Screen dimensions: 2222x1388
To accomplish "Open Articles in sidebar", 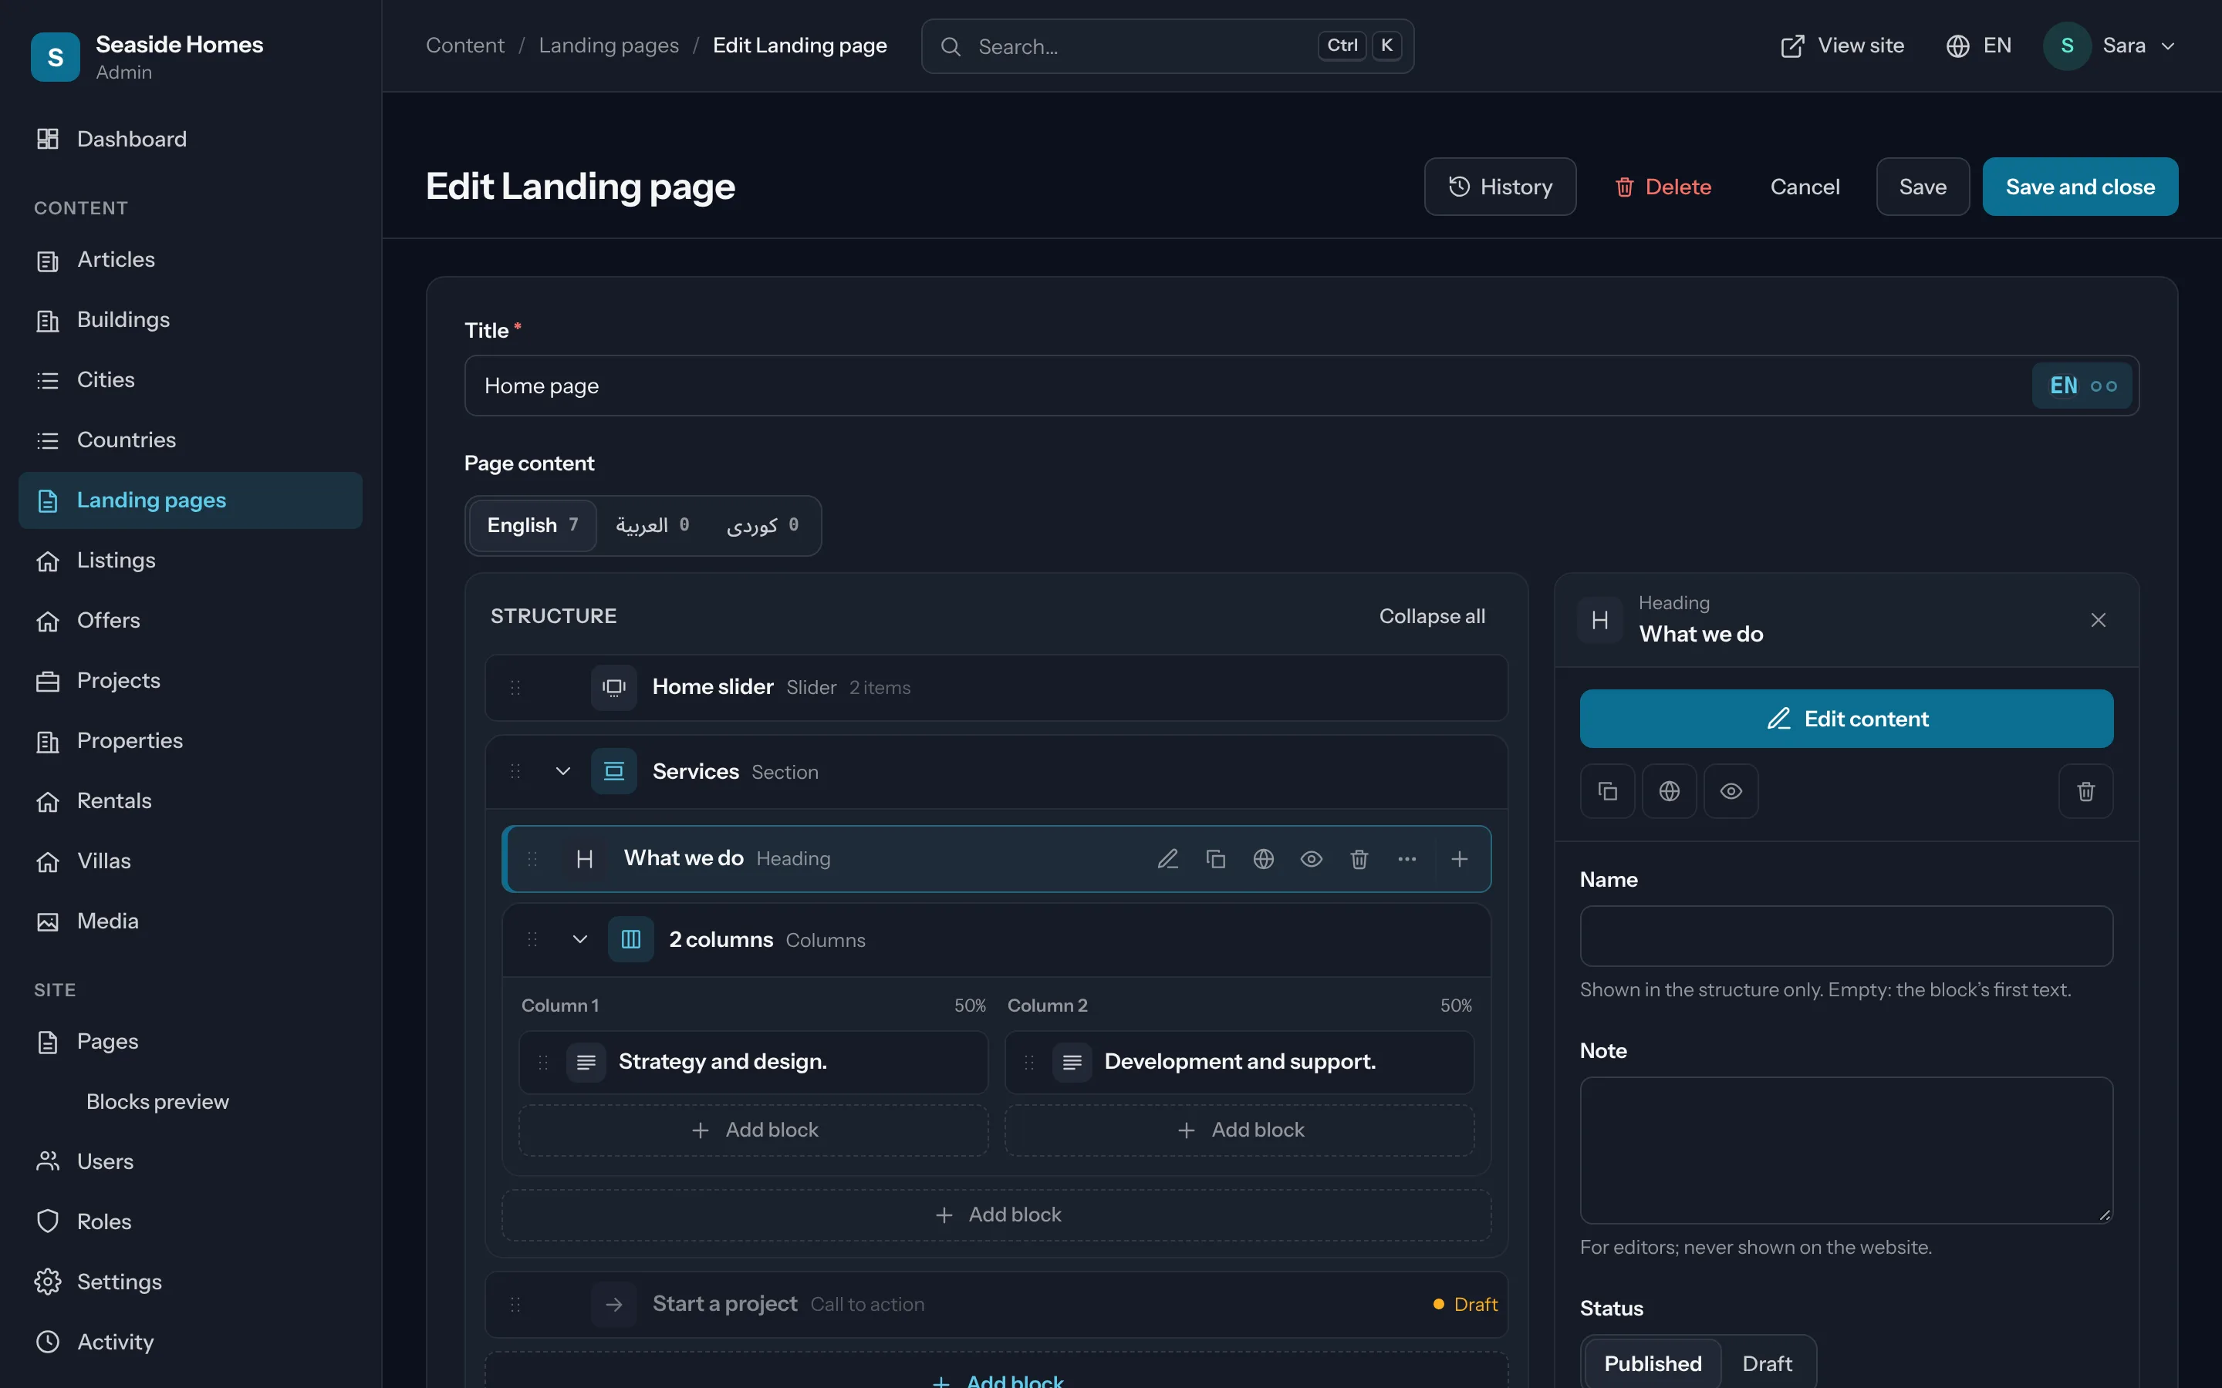I will click(x=190, y=260).
